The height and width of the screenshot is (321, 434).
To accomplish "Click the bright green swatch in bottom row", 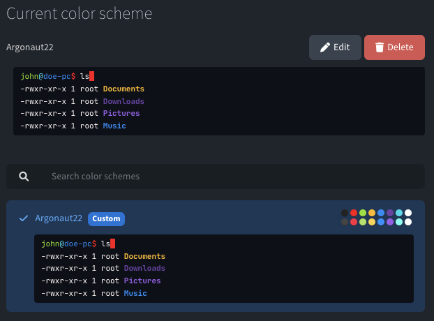I will (x=363, y=222).
